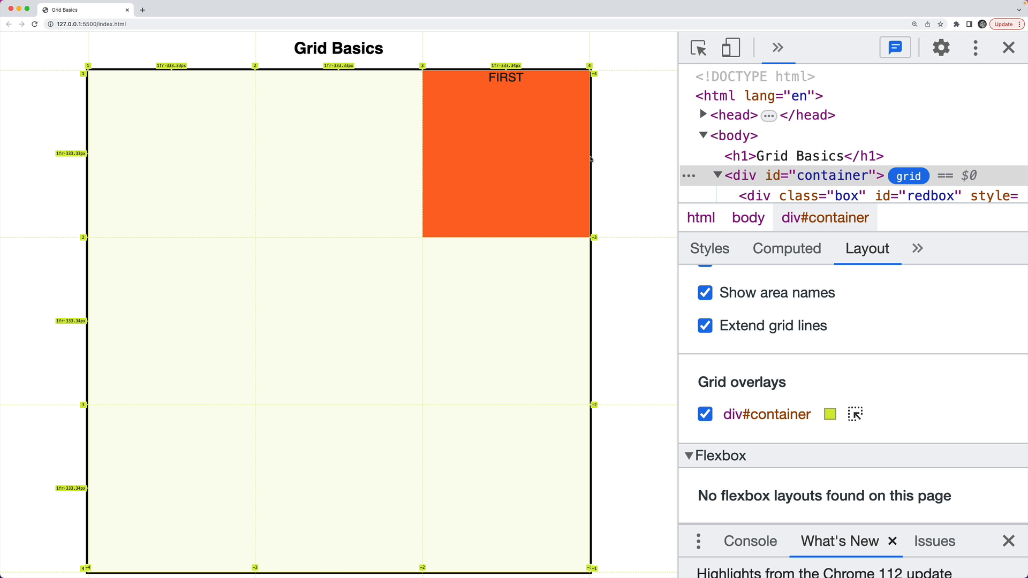
Task: Click the grid badge next to container
Action: point(908,176)
